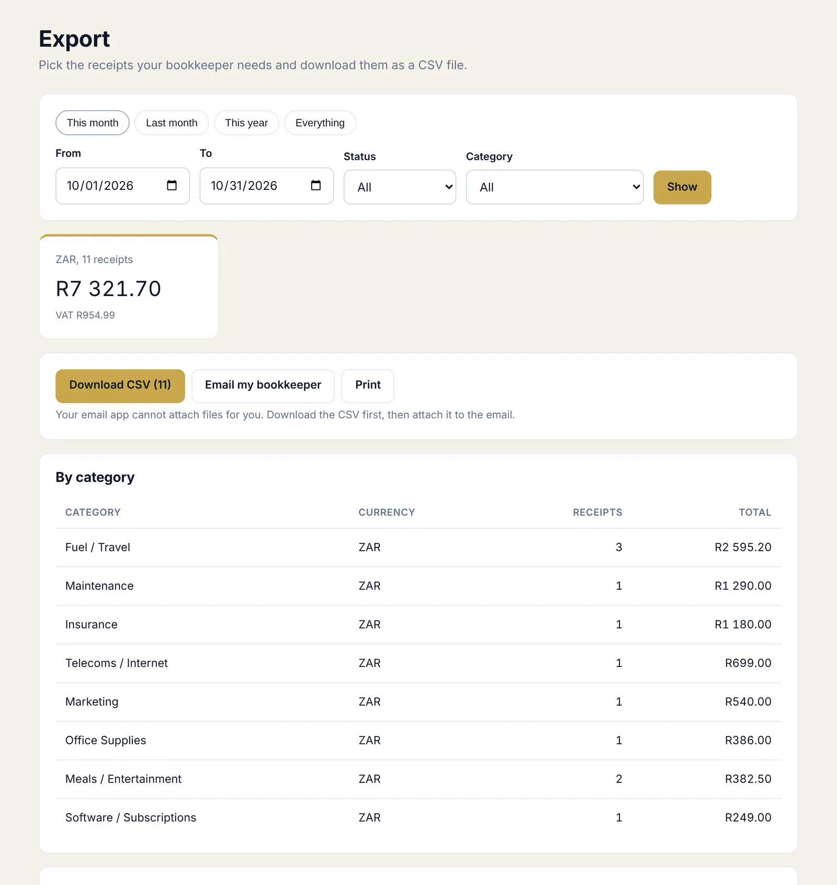Select the This year preset

[246, 123]
